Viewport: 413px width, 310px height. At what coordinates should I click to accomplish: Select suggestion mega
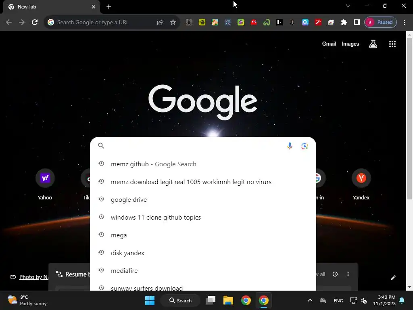[x=203, y=235]
